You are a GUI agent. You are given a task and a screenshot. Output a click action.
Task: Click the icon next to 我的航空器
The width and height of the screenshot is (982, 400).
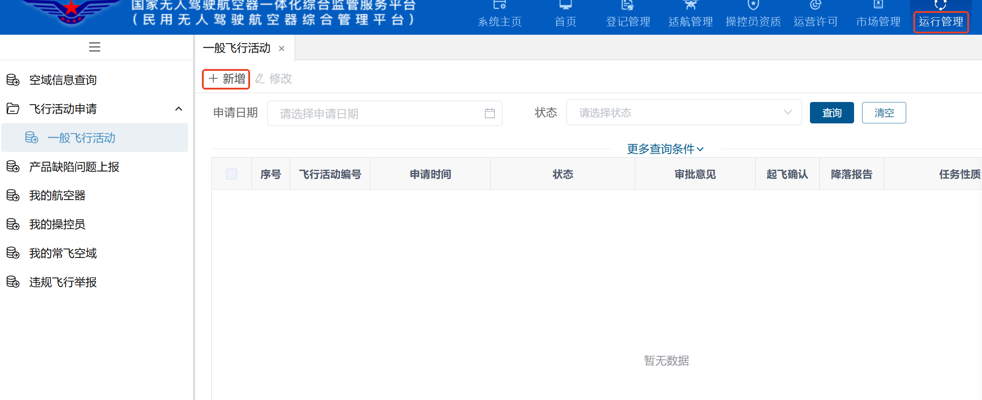pos(13,195)
